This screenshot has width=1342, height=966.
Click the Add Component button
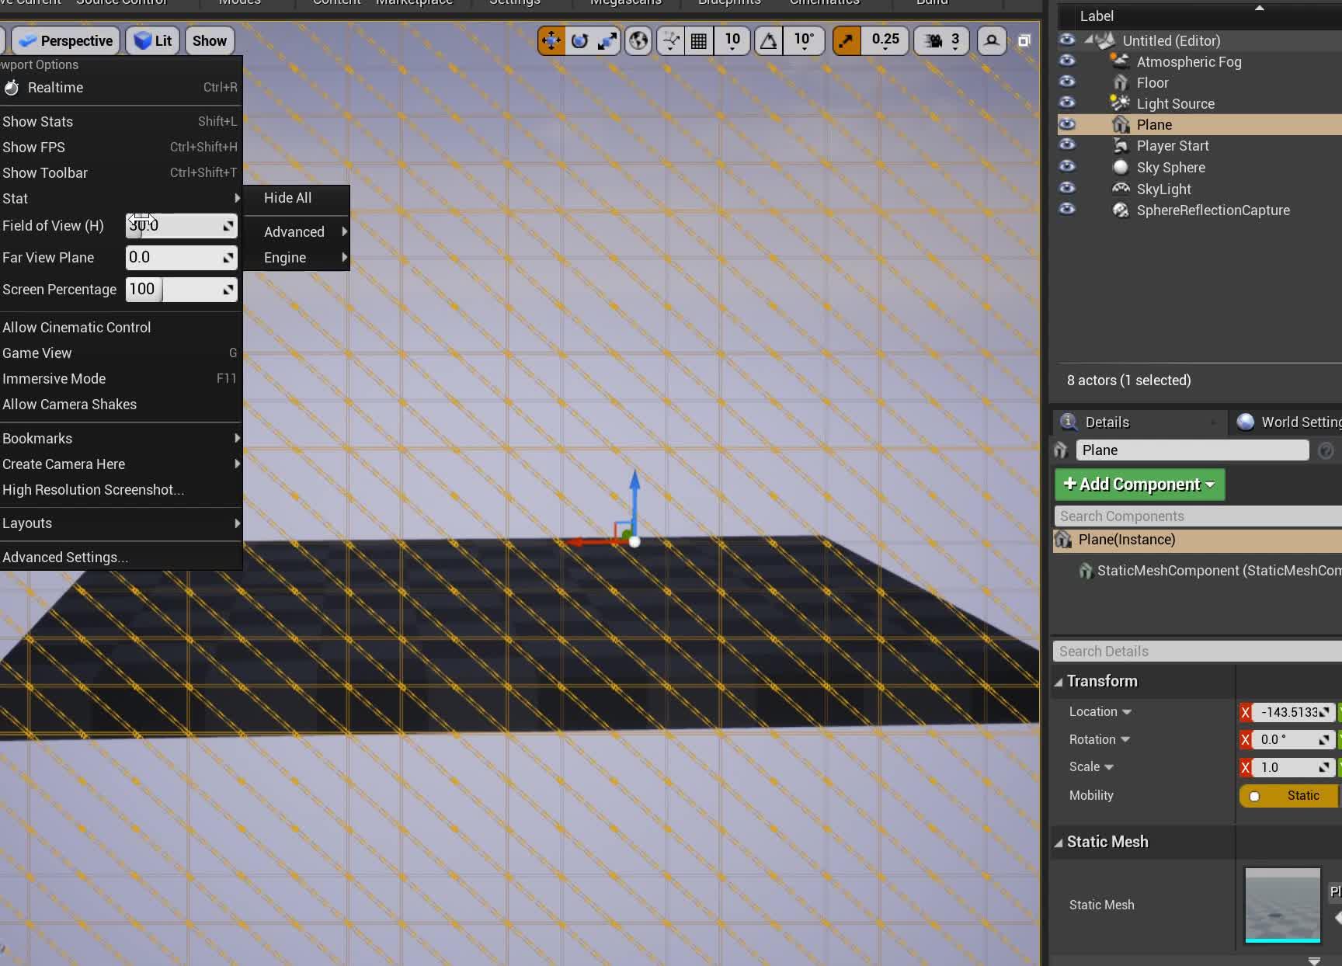click(x=1139, y=484)
